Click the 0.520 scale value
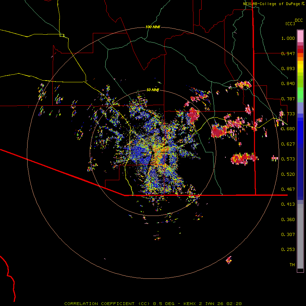 [288, 174]
